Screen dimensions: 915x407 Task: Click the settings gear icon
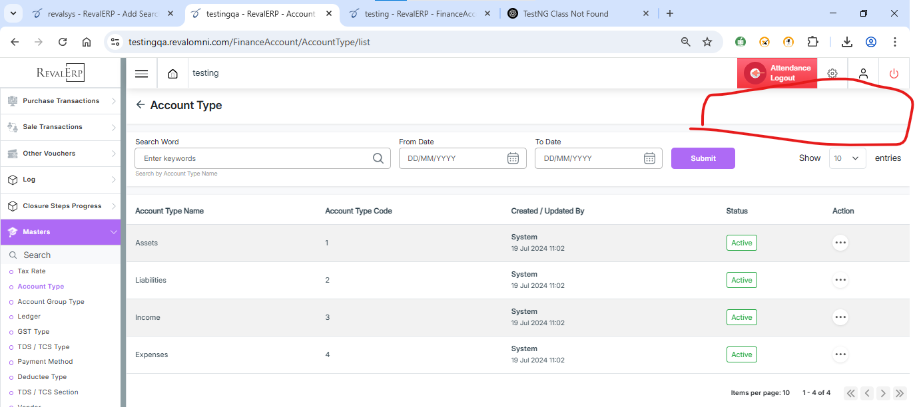tap(832, 74)
